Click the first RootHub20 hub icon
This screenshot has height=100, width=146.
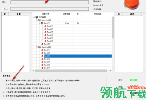point(40,20)
